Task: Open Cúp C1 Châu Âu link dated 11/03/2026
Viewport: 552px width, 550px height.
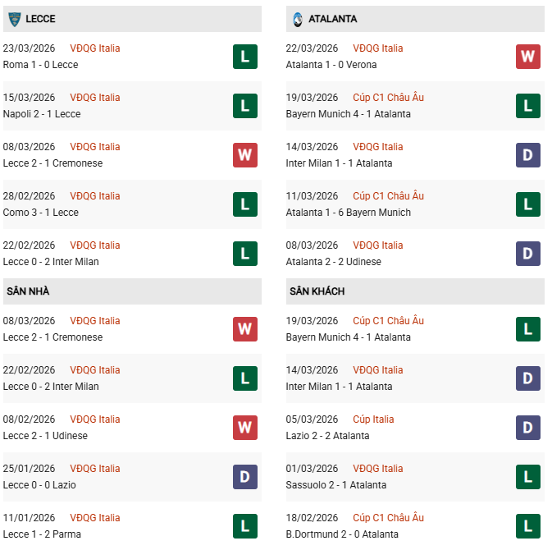Action: click(x=388, y=196)
